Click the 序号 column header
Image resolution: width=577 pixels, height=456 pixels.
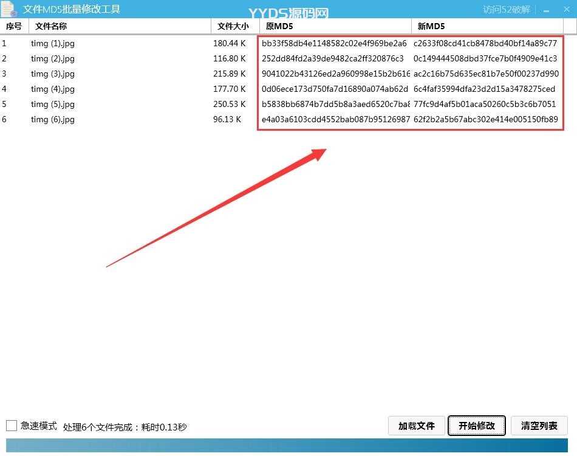tap(13, 26)
